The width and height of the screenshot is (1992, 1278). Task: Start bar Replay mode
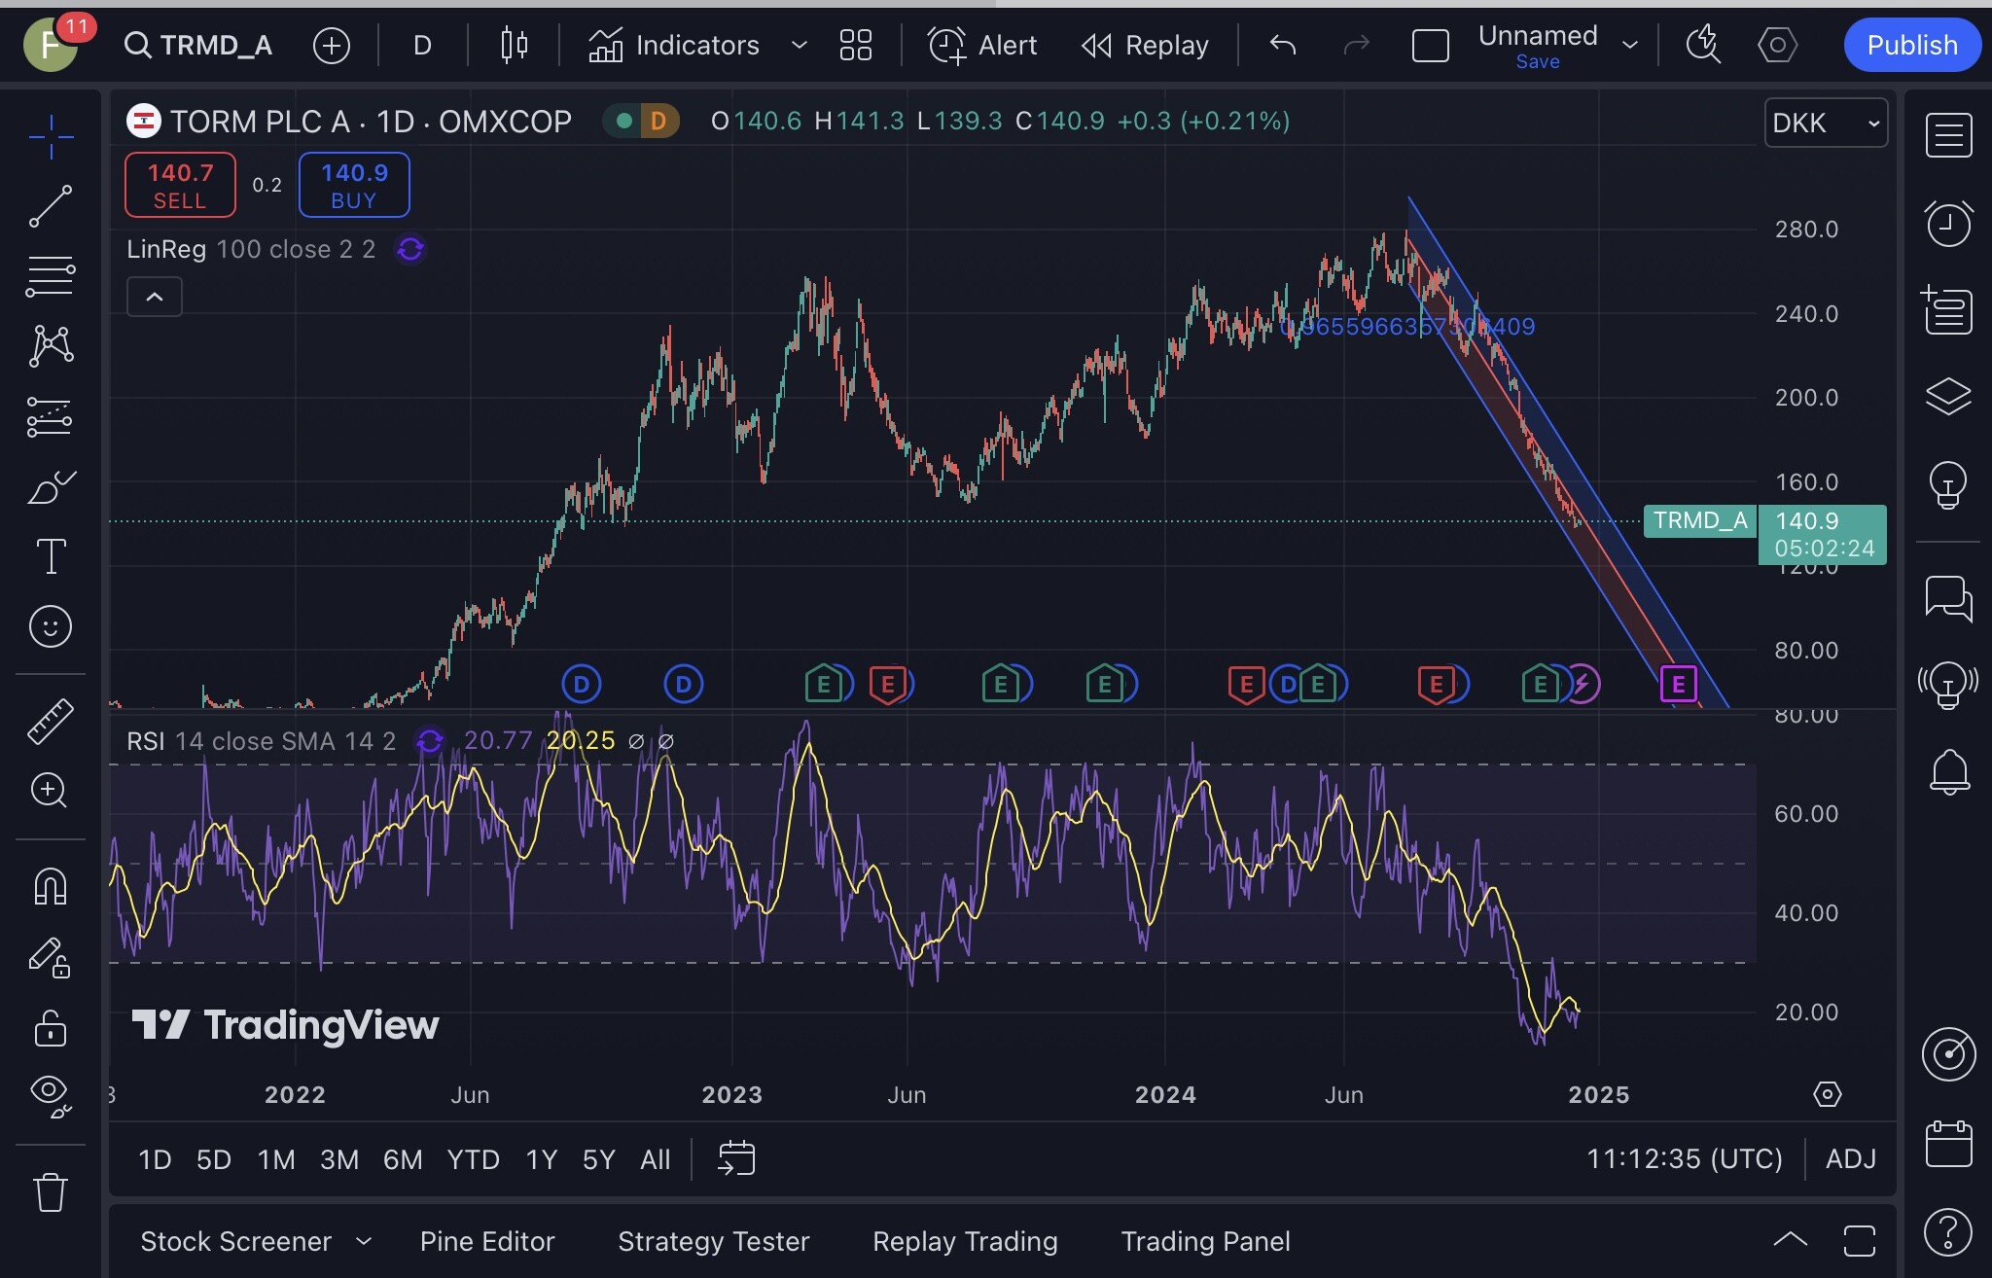(1145, 45)
